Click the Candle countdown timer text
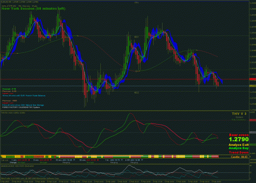The height and width of the screenshot is (183, 256). pos(239,157)
